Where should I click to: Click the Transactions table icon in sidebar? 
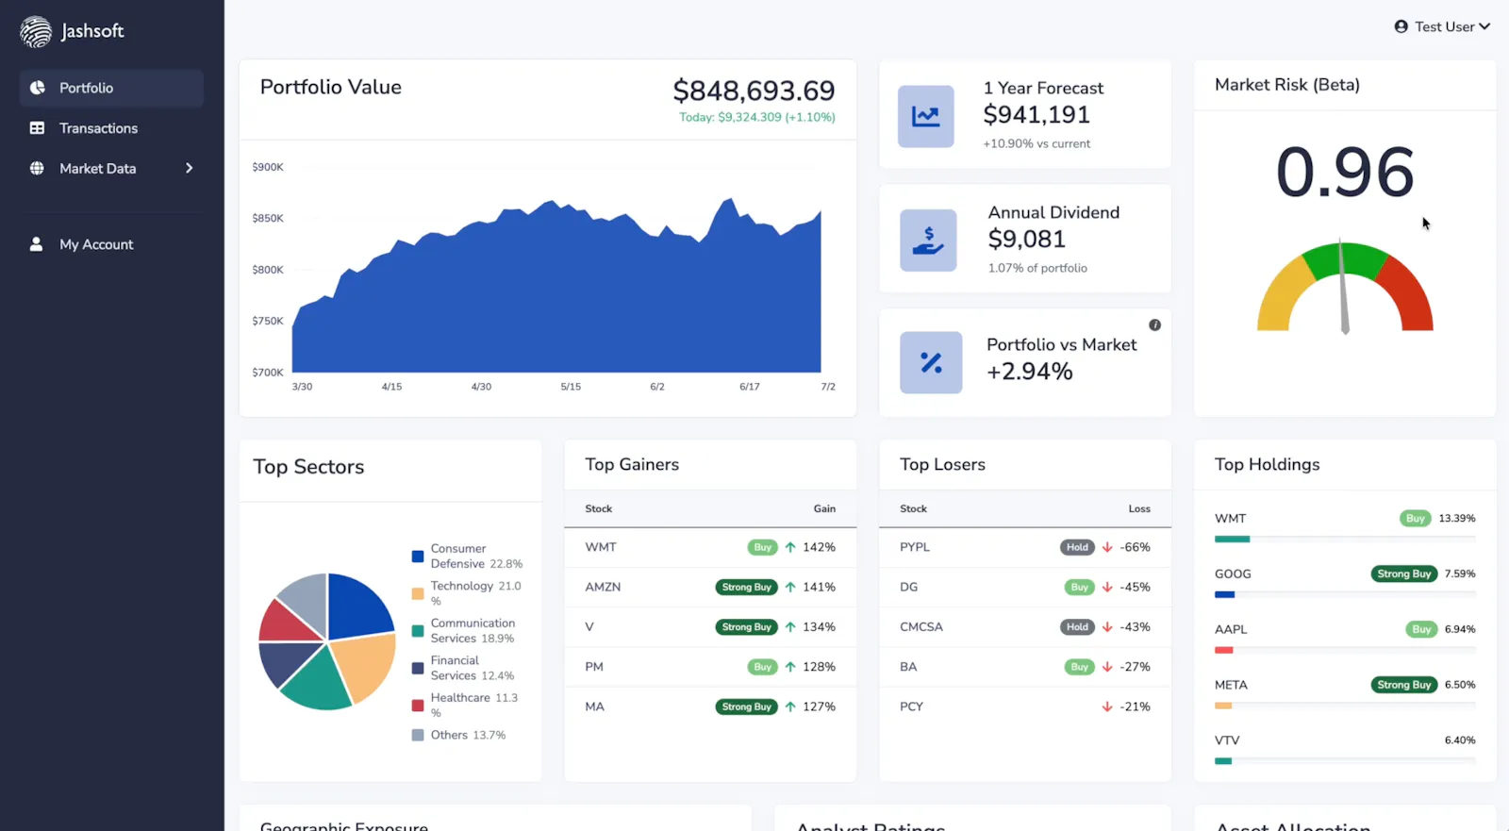point(38,128)
